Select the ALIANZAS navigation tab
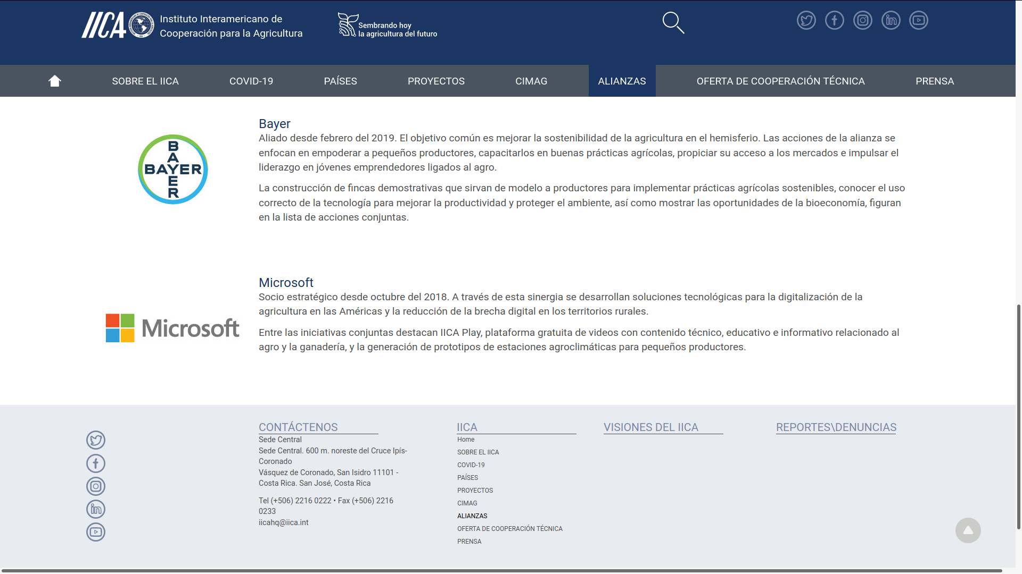 [x=622, y=81]
